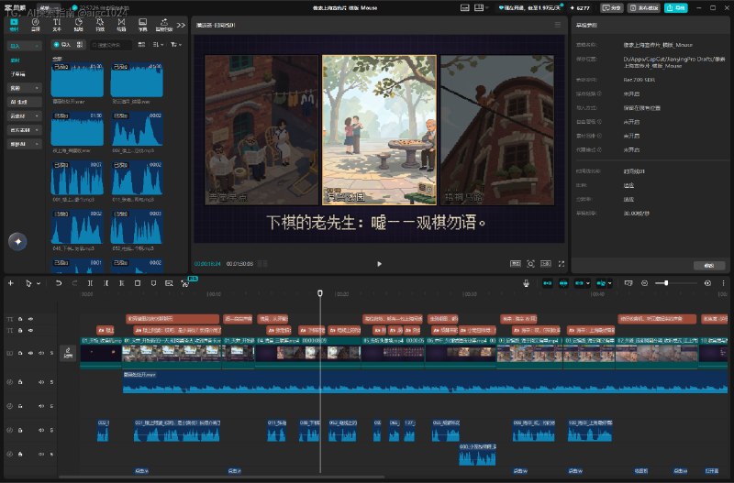Play the preview video
Image resolution: width=734 pixels, height=483 pixels.
379,264
